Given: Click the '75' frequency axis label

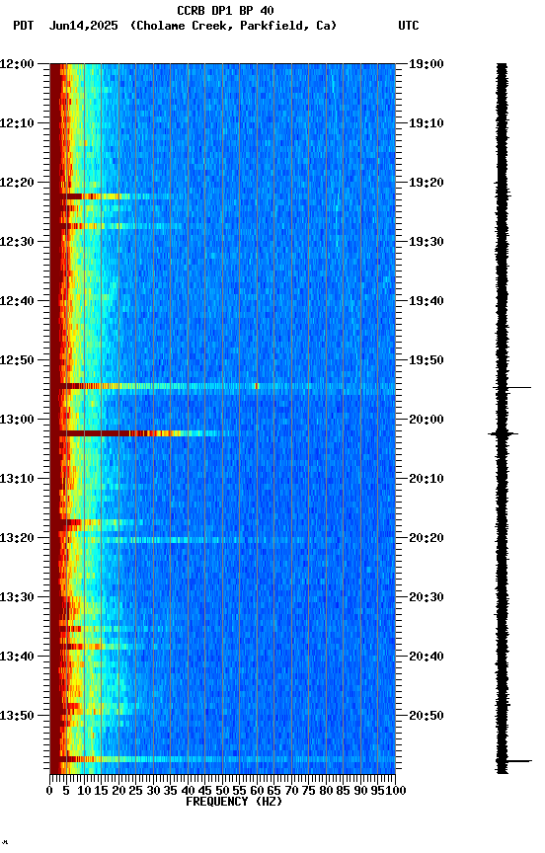Looking at the screenshot, I should (x=308, y=791).
